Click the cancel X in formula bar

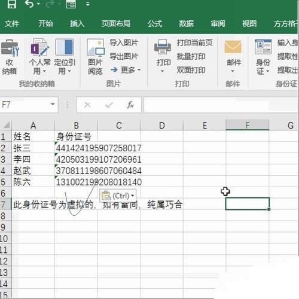(87, 105)
